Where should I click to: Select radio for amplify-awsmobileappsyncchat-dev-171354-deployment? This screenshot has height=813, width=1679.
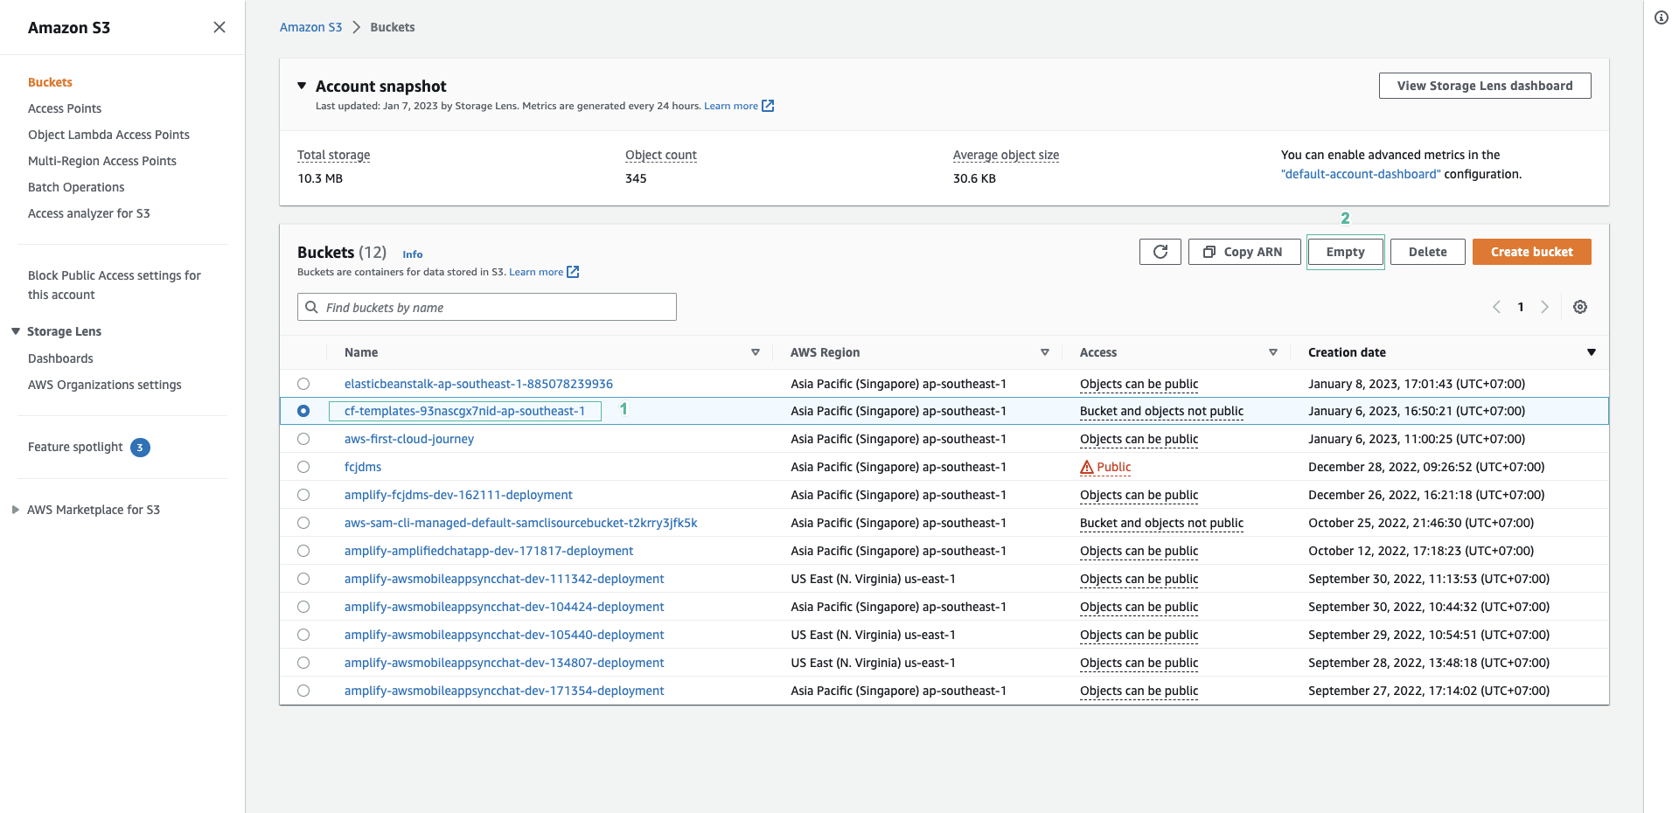click(x=303, y=691)
